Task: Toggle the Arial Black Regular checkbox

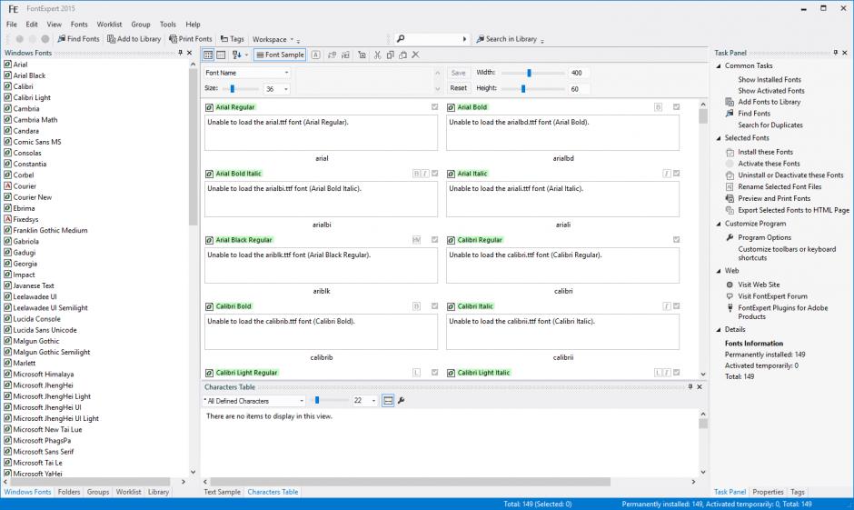Action: 434,240
